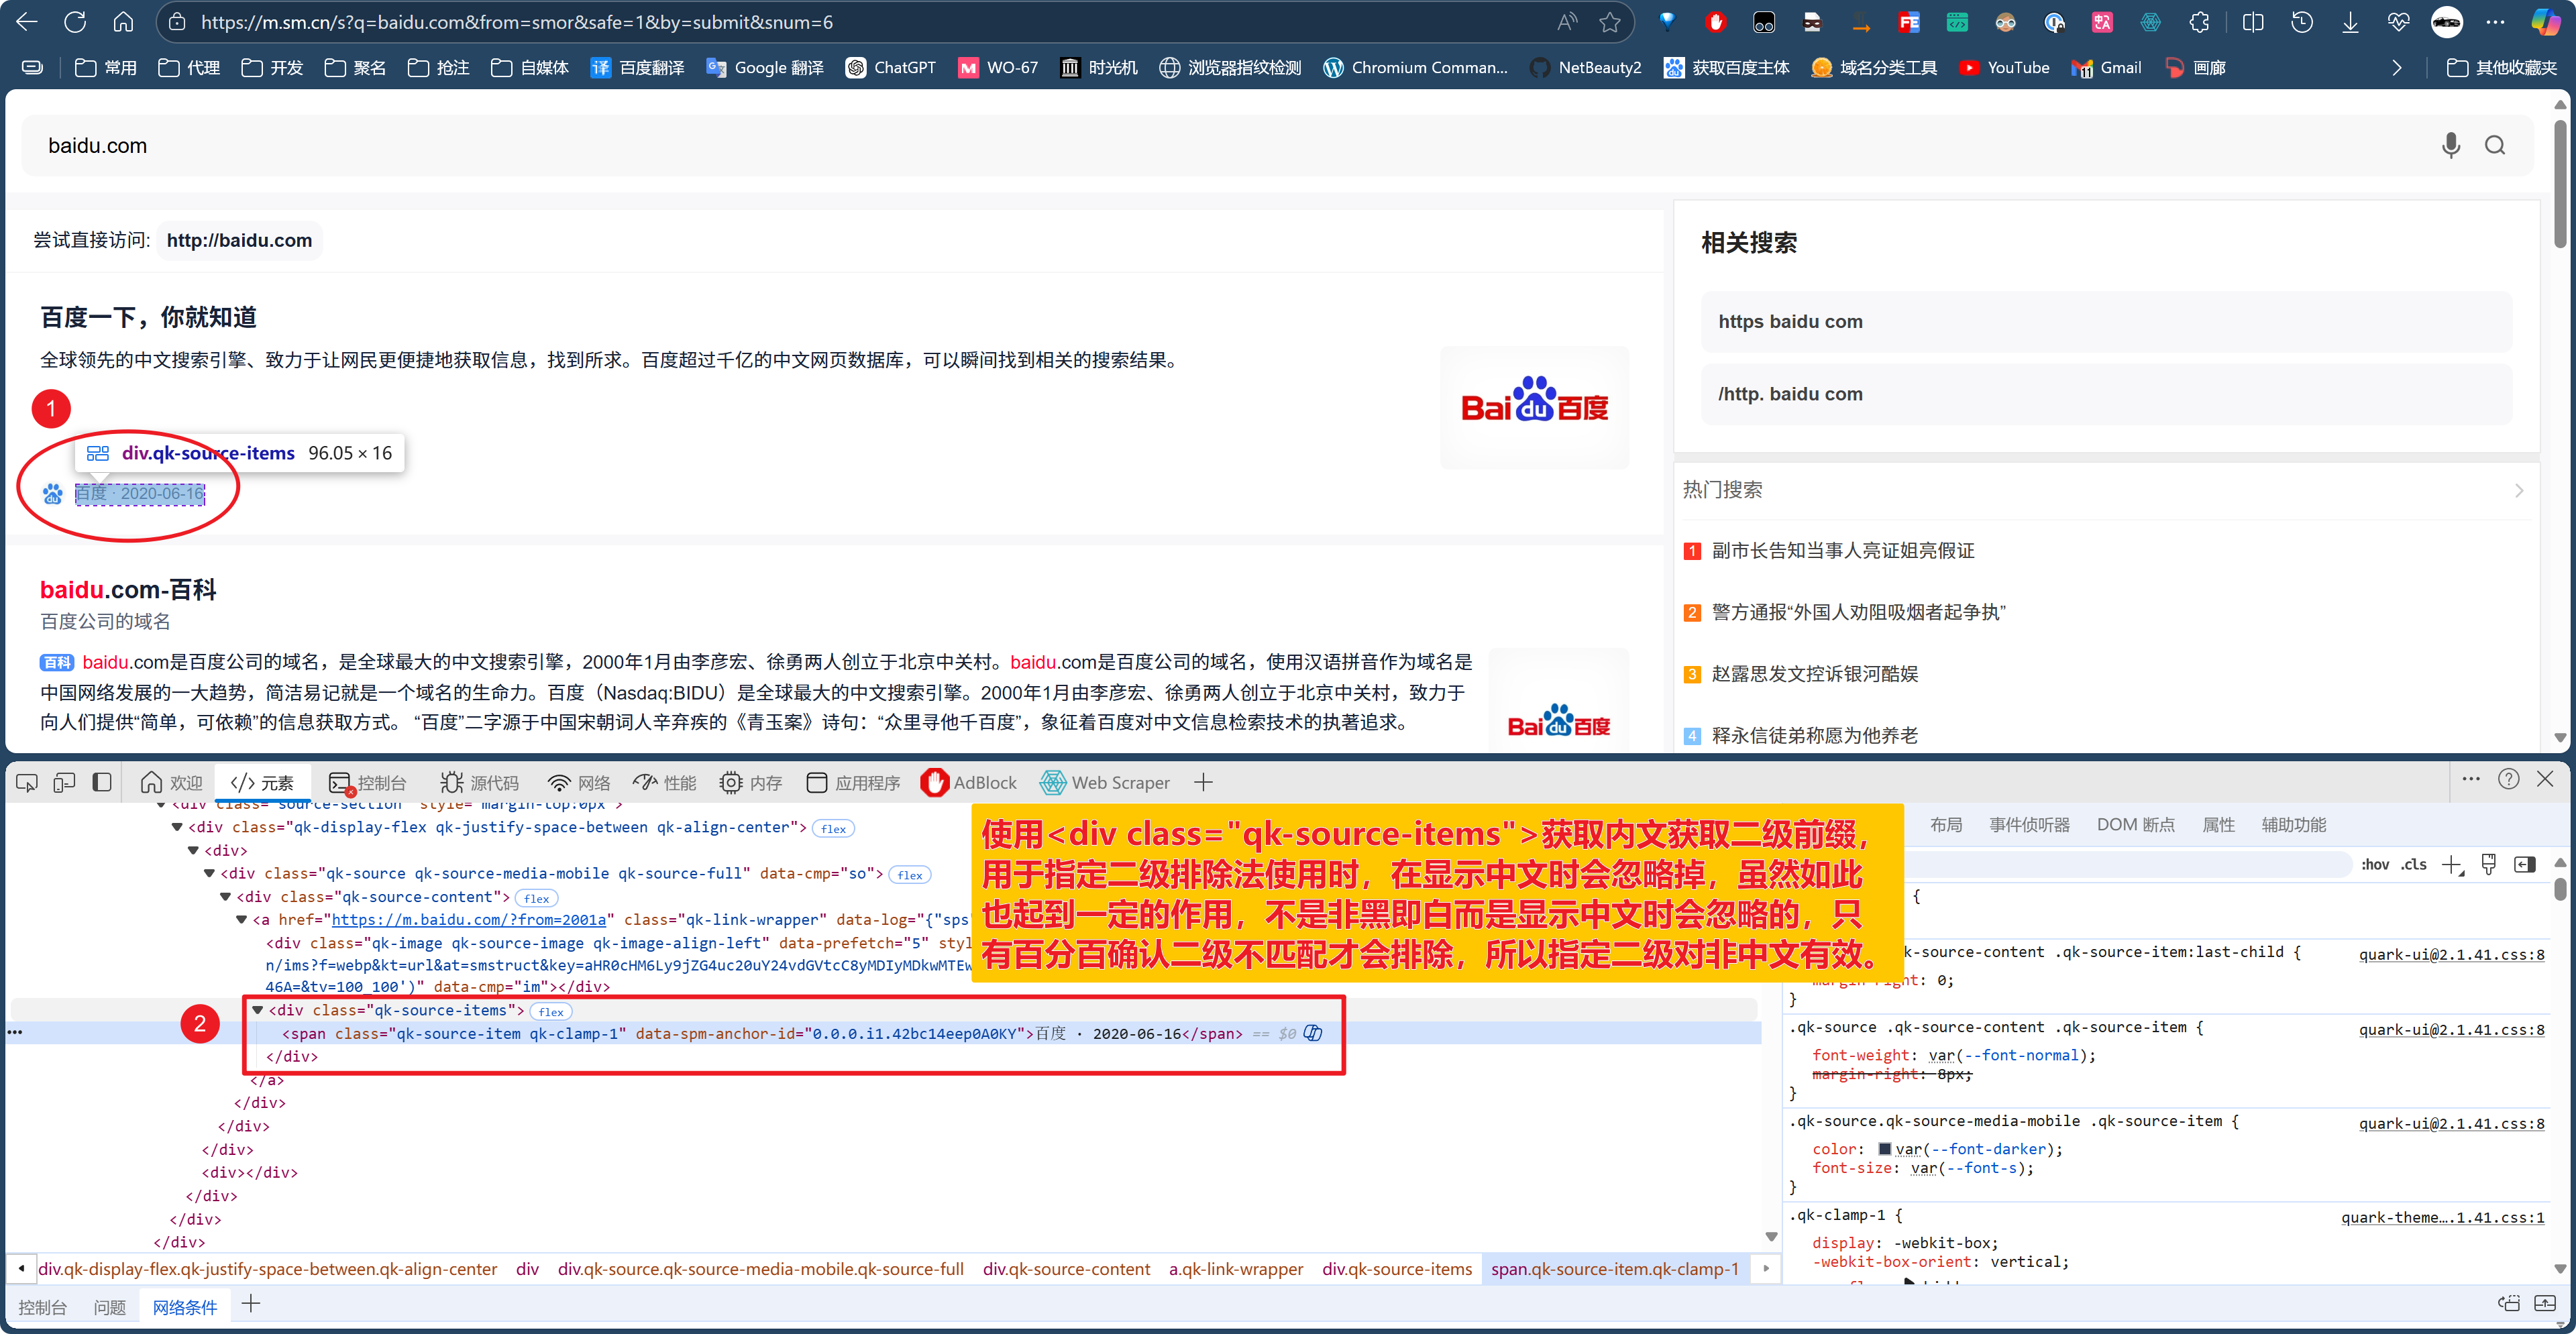The image size is (2576, 1334).
Task: Toggle flex badge on qk-source-content div
Action: tap(537, 898)
